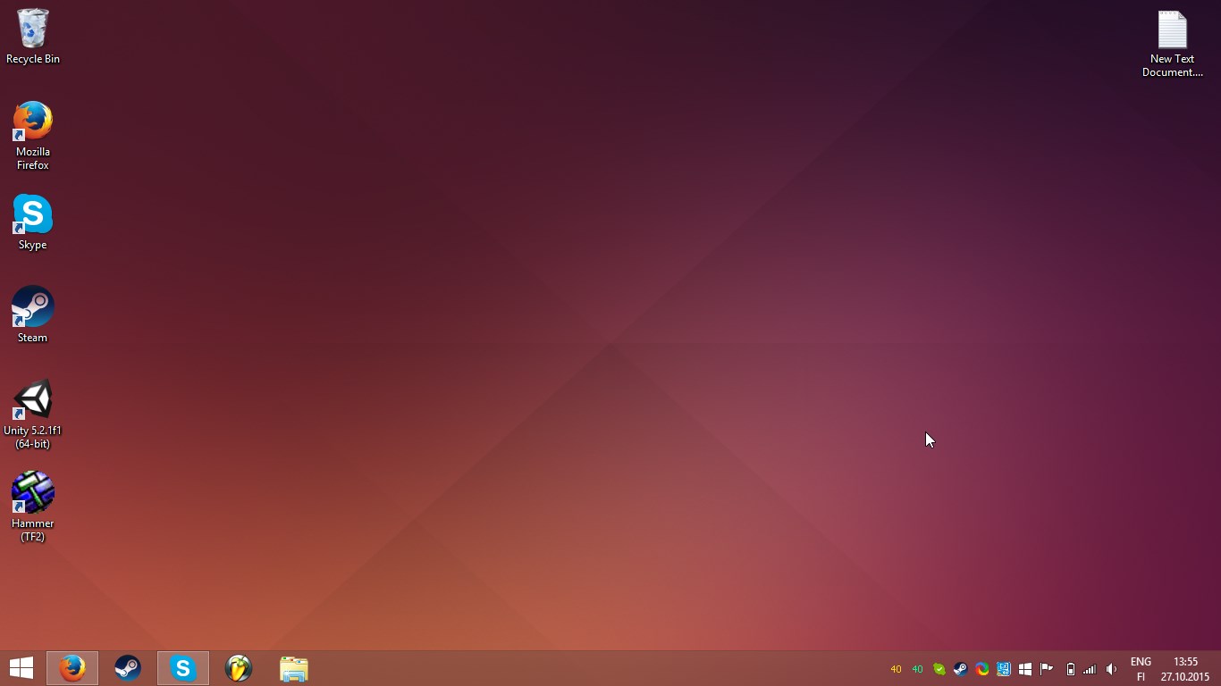Click the battery status tray icon
The height and width of the screenshot is (686, 1221).
tap(1070, 669)
